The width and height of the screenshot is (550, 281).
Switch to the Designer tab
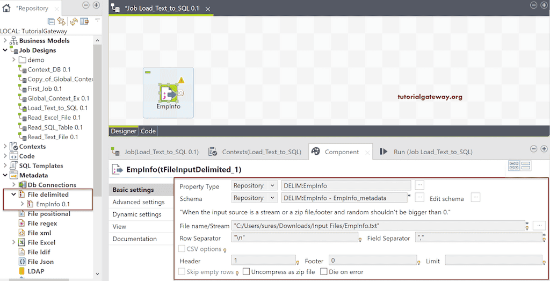click(124, 131)
